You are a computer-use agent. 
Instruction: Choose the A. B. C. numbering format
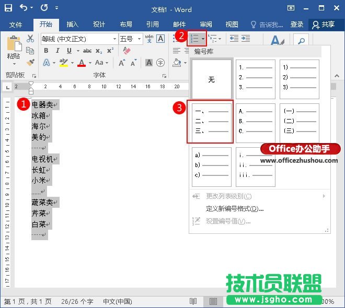click(256, 123)
